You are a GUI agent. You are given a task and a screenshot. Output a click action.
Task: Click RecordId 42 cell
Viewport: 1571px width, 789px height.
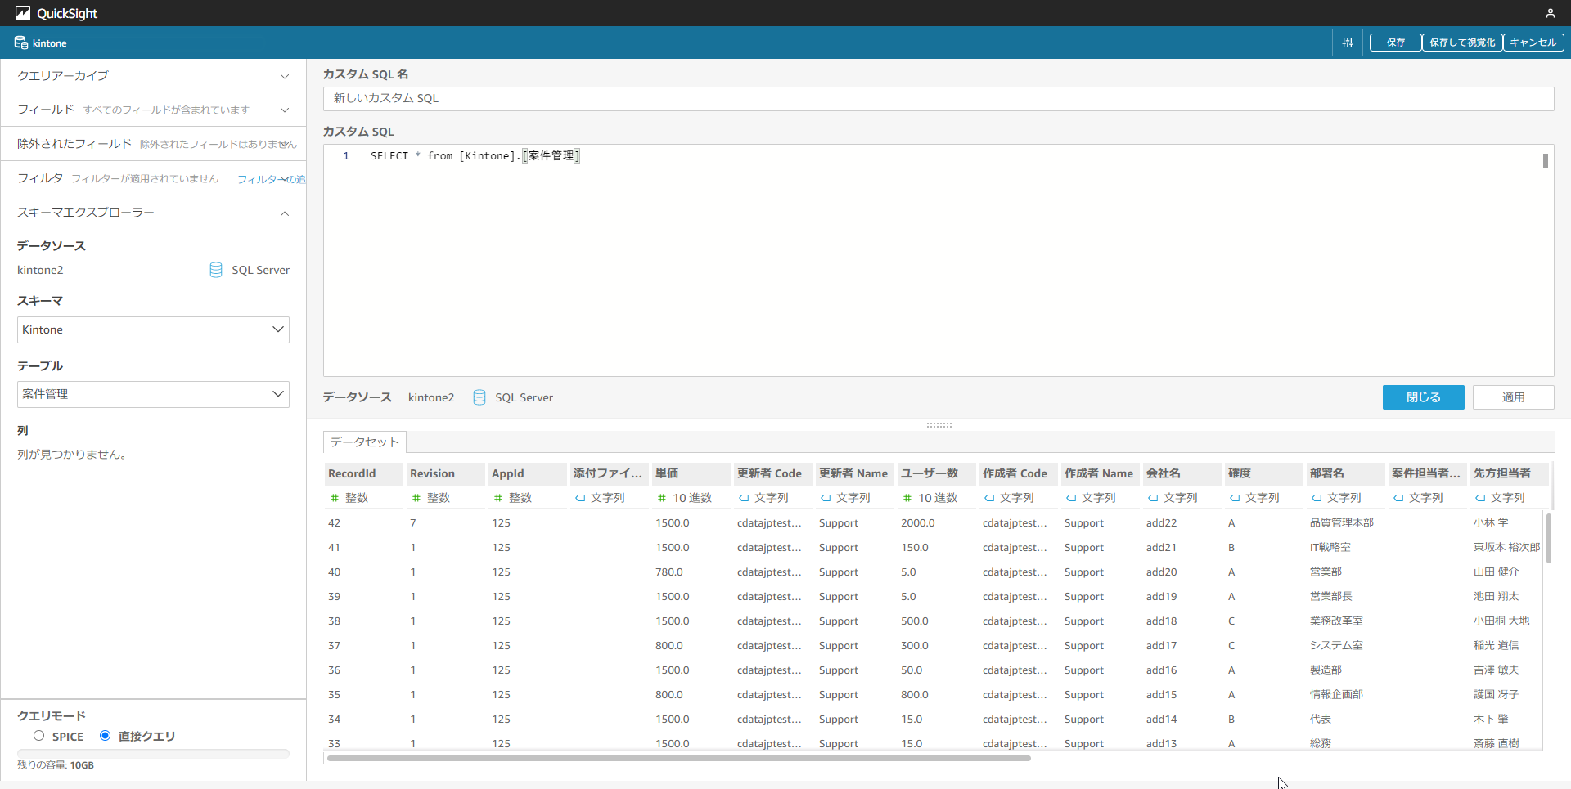pos(334,522)
